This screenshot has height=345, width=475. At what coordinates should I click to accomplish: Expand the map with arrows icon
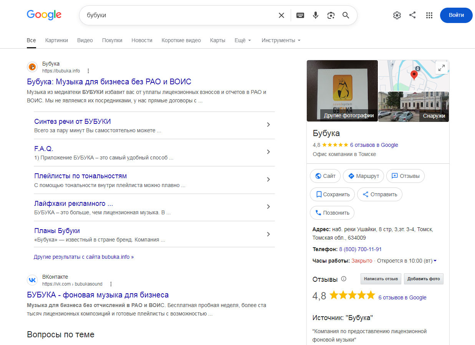[x=442, y=68]
